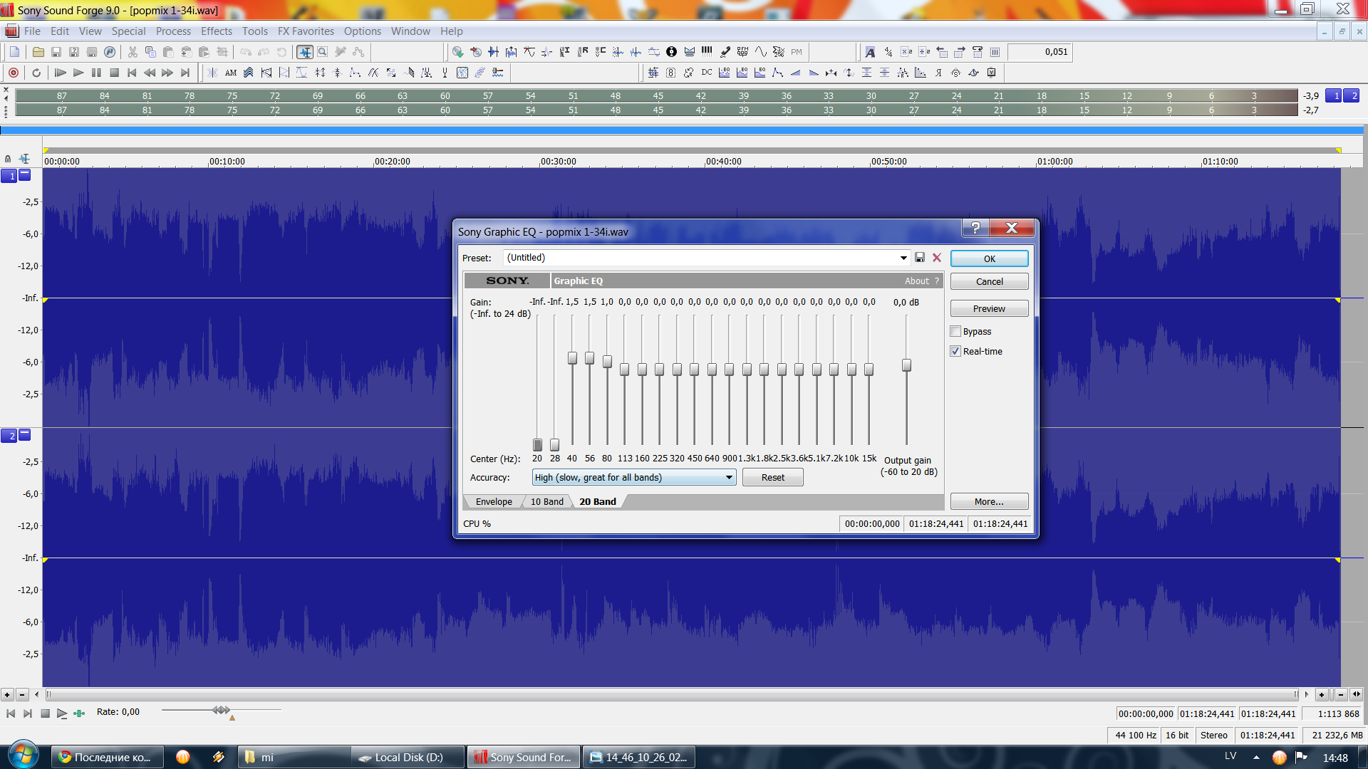
Task: Click the playback Rate slider
Action: pos(221,710)
